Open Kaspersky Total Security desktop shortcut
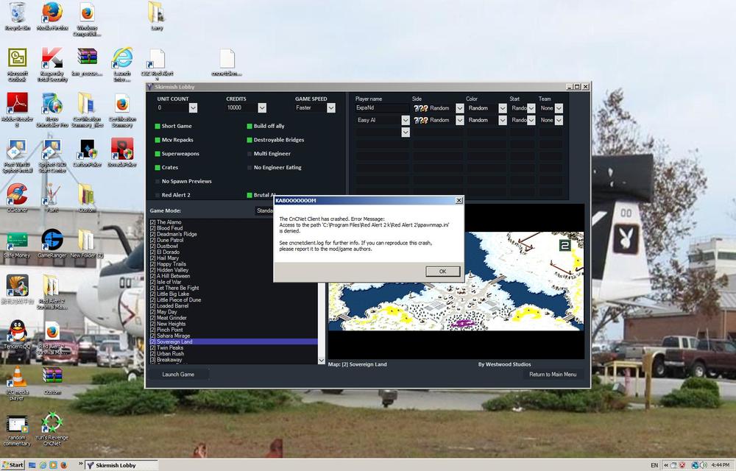 point(52,64)
